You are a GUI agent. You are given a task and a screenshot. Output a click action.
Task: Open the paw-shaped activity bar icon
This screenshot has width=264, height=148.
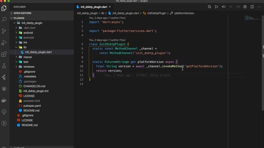point(4,89)
